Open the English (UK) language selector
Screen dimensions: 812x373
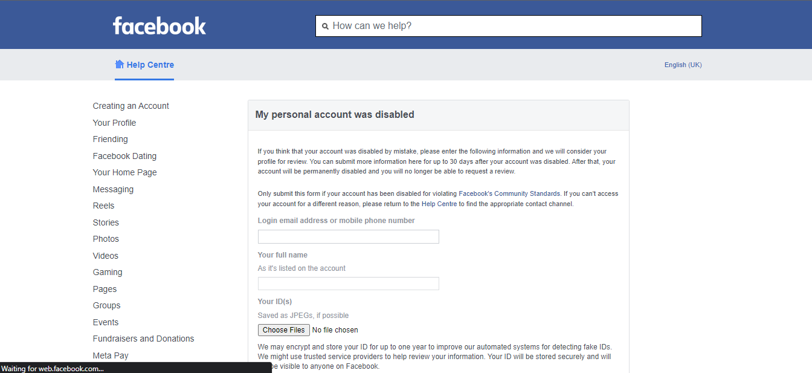(x=683, y=65)
